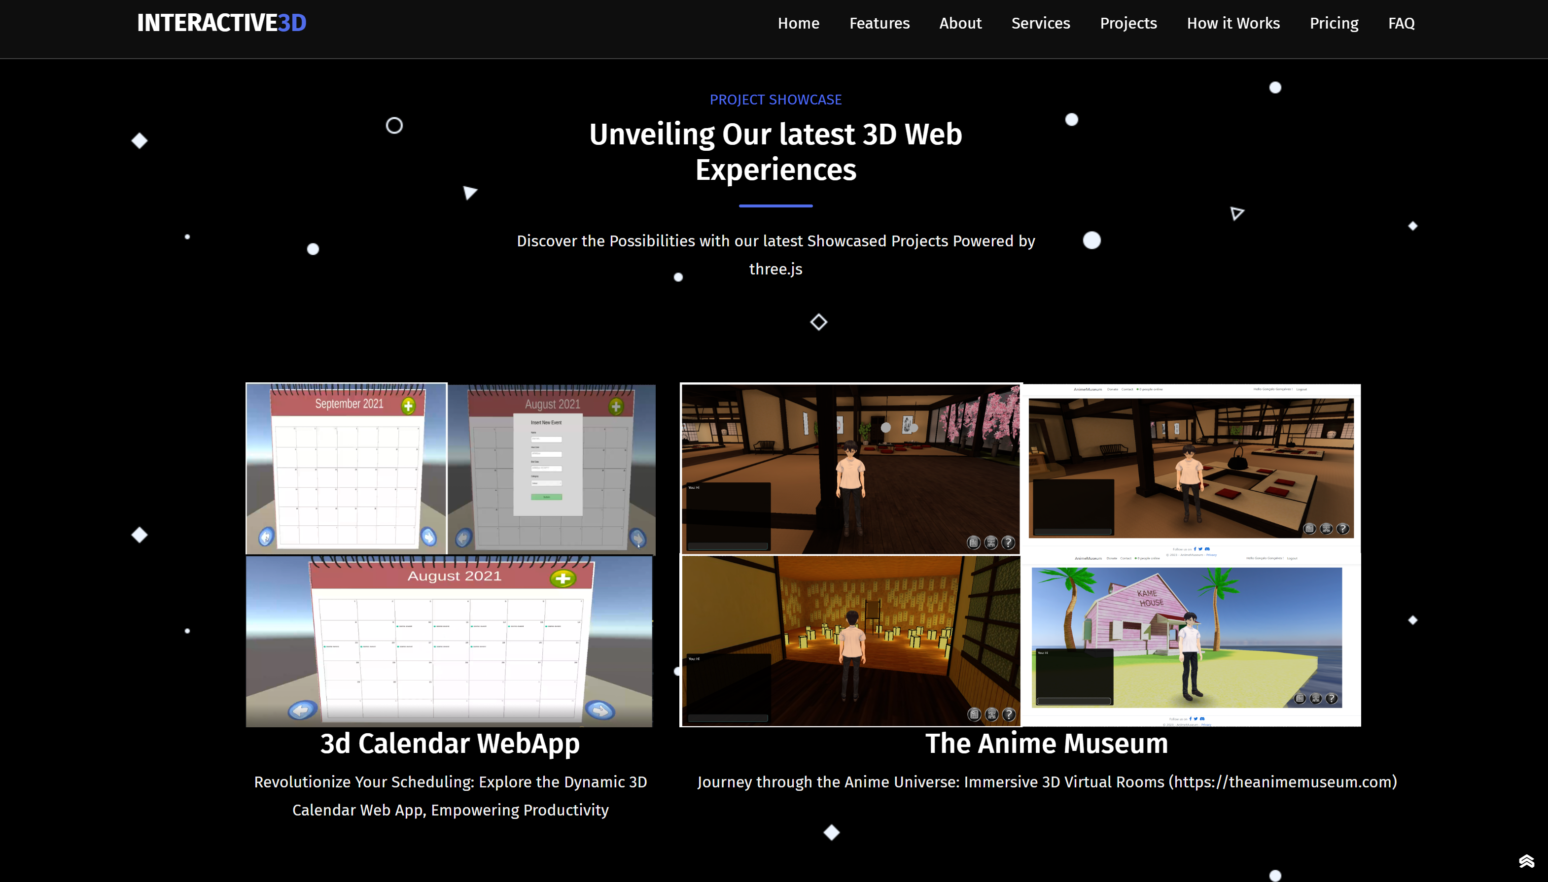The height and width of the screenshot is (882, 1548).
Task: Click the 3d Calendar WebApp title
Action: 450,743
